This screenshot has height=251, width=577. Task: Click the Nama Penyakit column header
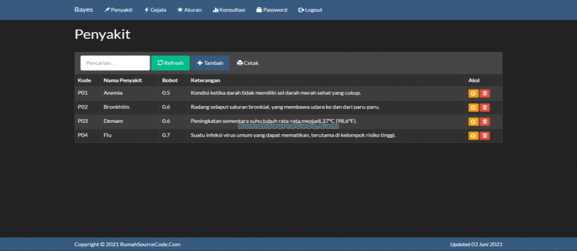[122, 80]
